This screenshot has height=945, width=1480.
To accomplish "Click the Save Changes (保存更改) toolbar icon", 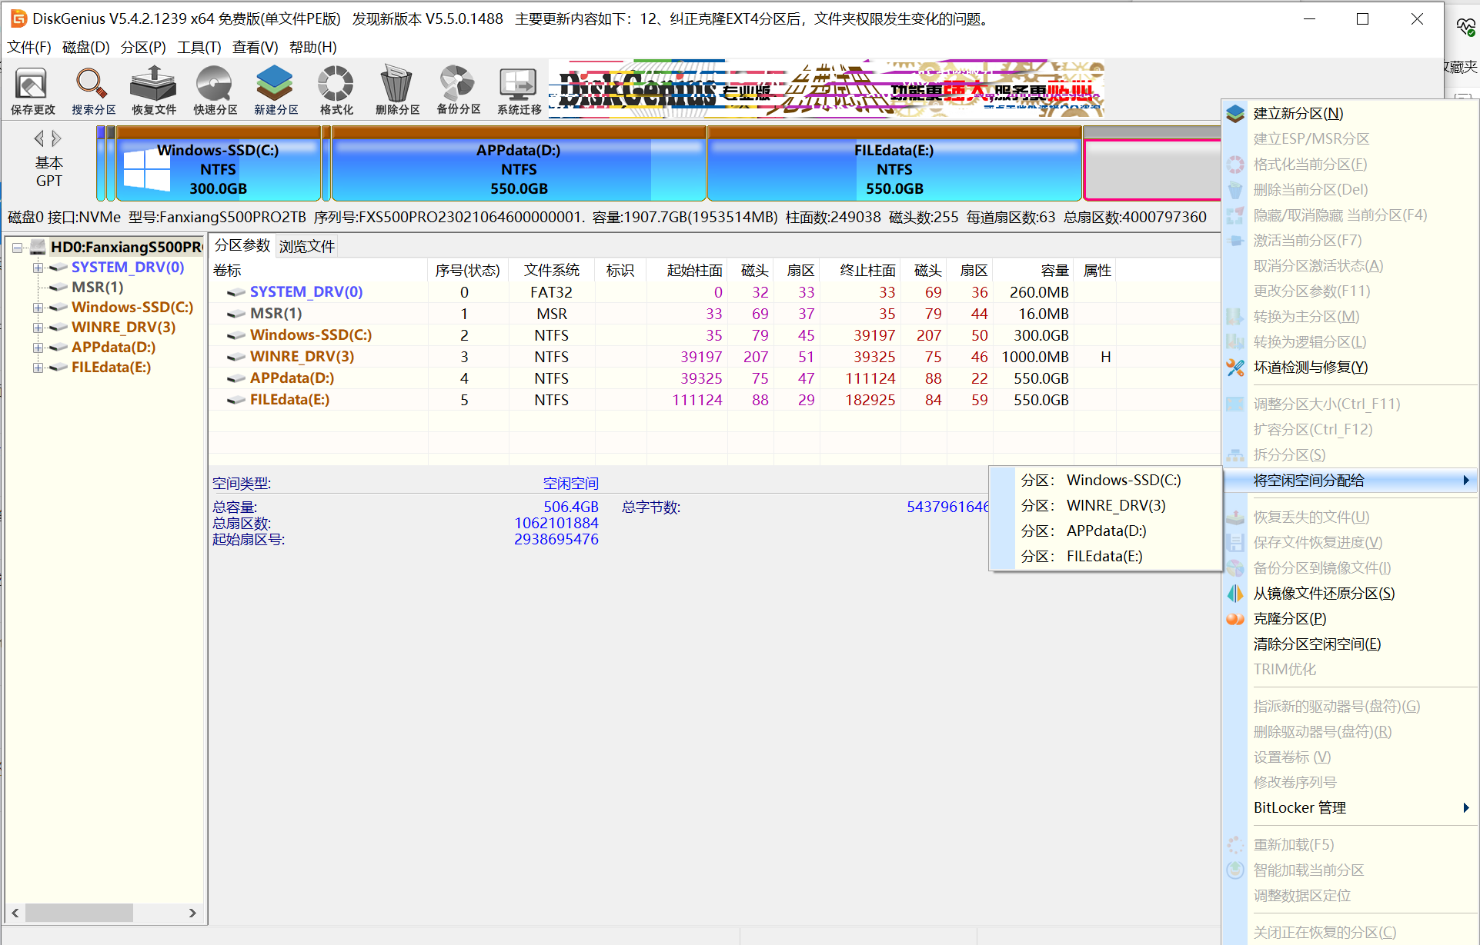I will tap(32, 83).
